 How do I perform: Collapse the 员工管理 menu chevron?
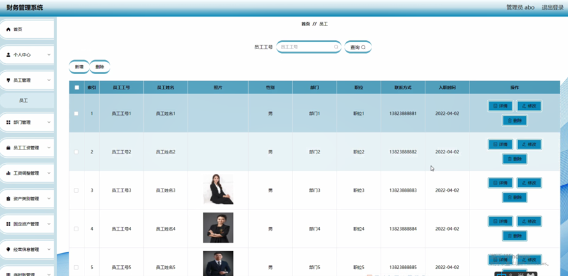tap(49, 80)
